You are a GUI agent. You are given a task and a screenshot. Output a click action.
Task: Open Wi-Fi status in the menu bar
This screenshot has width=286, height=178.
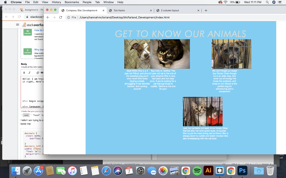pos(226,2)
